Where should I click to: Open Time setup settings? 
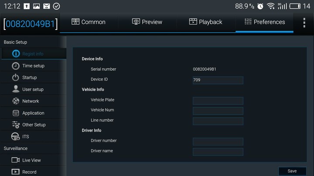[34, 66]
